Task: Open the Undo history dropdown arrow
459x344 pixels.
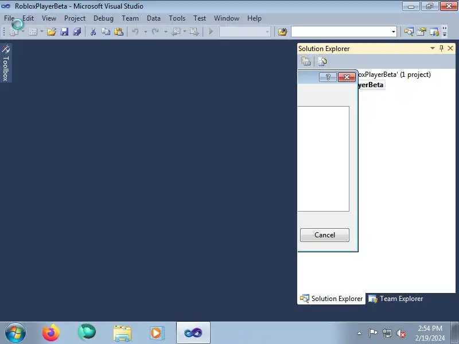Action: (145, 32)
